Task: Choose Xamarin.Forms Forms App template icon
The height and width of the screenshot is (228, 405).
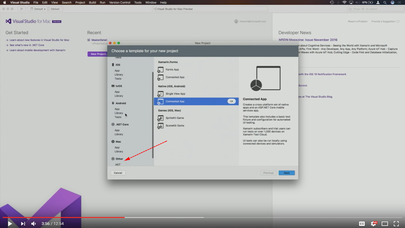Action: click(x=160, y=69)
